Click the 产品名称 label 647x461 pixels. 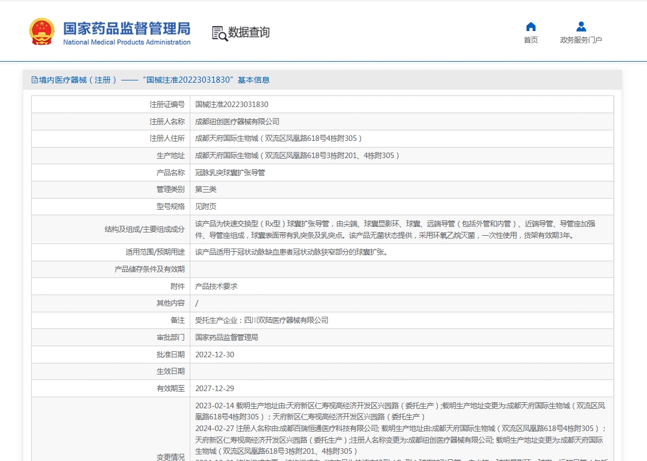point(170,173)
